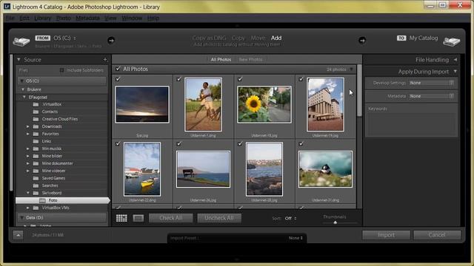This screenshot has width=474, height=266.
Task: Open the File menu
Action: click(x=10, y=18)
